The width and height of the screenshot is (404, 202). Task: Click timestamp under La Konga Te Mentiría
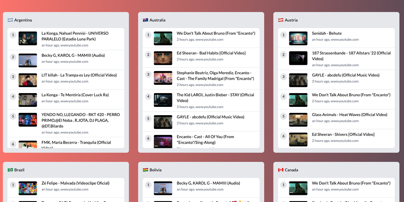(65, 101)
